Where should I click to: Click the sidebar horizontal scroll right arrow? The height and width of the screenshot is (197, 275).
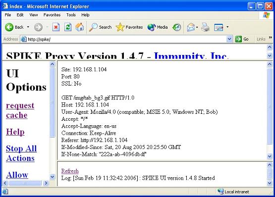(x=46, y=183)
